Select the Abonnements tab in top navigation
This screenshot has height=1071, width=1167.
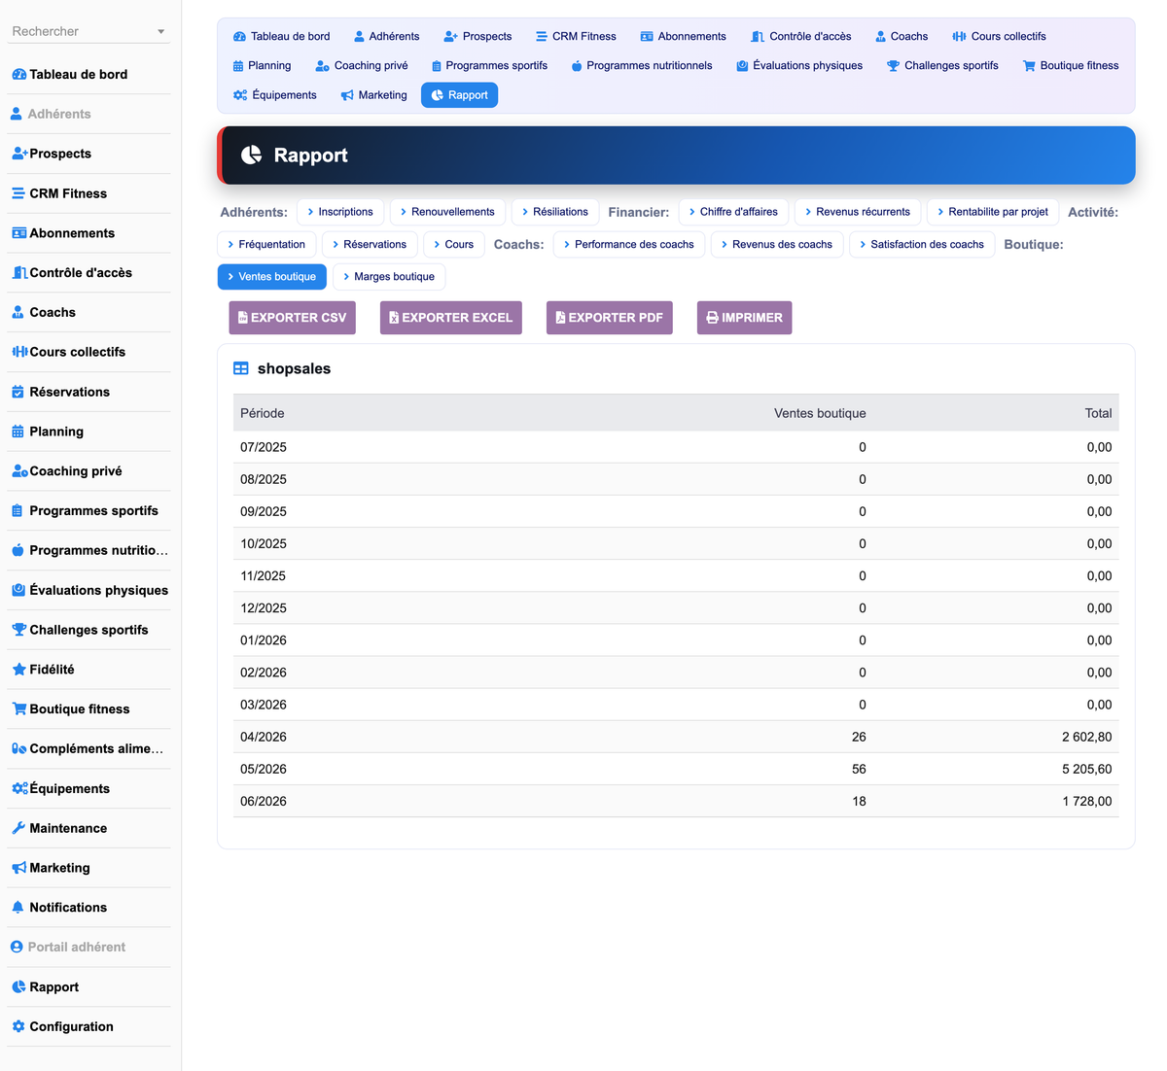683,36
